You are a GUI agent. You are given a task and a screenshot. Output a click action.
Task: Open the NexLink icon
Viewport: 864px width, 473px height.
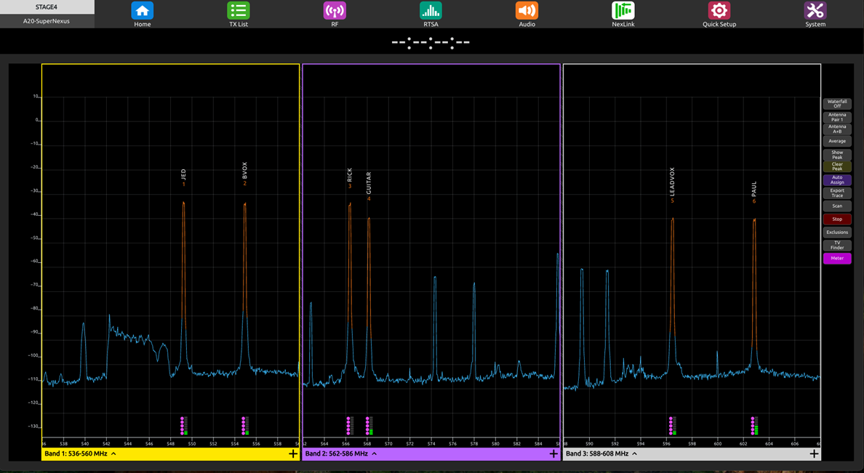(x=623, y=10)
